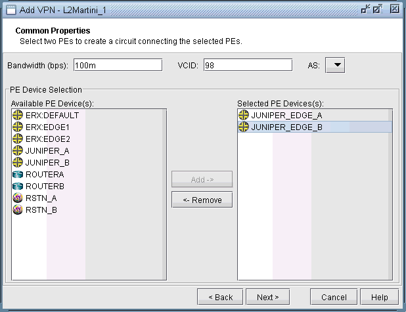Go to the Next step
This screenshot has width=406, height=312.
tap(267, 297)
